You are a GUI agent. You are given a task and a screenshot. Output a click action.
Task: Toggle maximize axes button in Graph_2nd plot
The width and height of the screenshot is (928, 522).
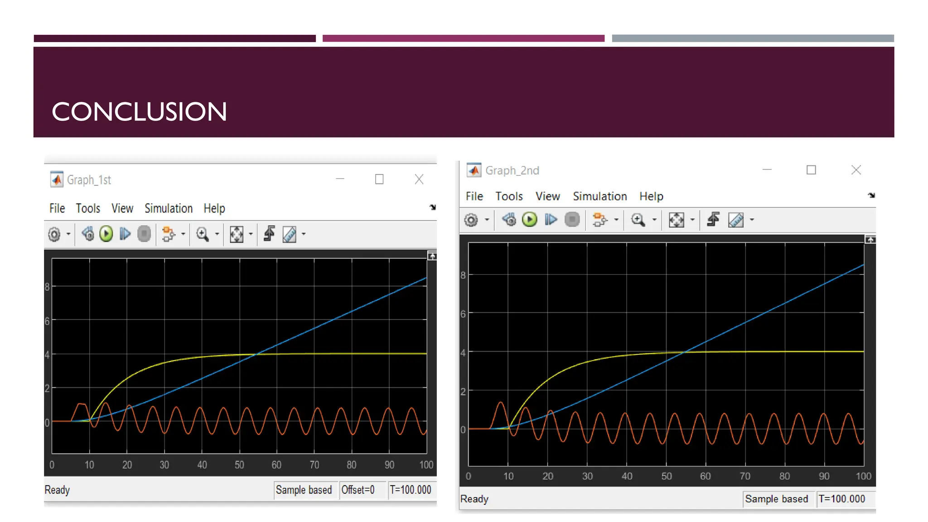pos(870,240)
